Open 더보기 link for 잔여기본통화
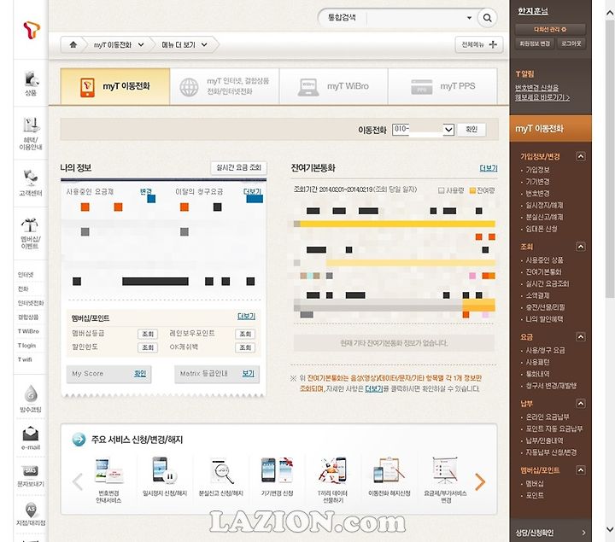This screenshot has height=542, width=615. pos(489,168)
